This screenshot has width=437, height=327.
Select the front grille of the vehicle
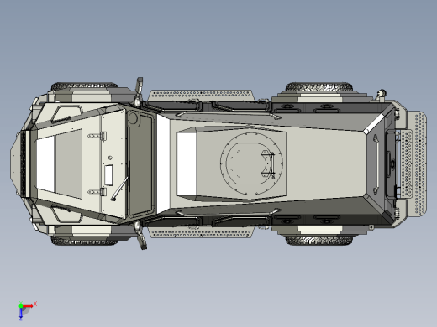pos(24,163)
